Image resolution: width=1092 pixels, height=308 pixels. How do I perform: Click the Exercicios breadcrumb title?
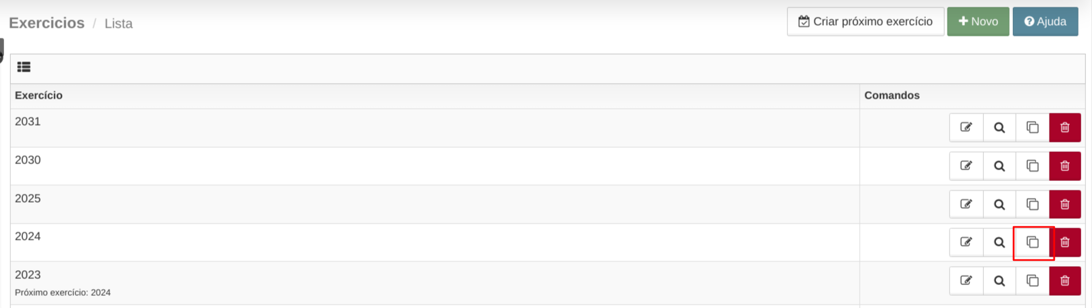pyautogui.click(x=47, y=23)
